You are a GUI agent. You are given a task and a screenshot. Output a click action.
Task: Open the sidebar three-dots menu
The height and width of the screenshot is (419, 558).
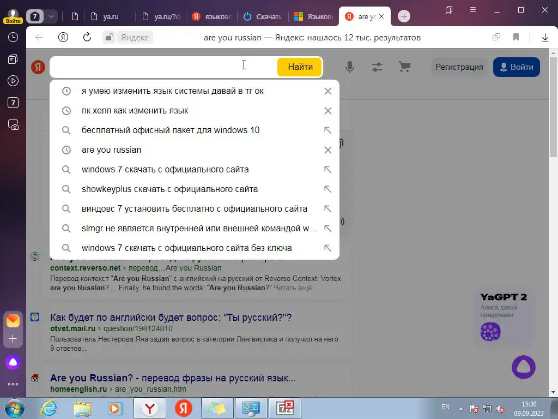coord(13,384)
